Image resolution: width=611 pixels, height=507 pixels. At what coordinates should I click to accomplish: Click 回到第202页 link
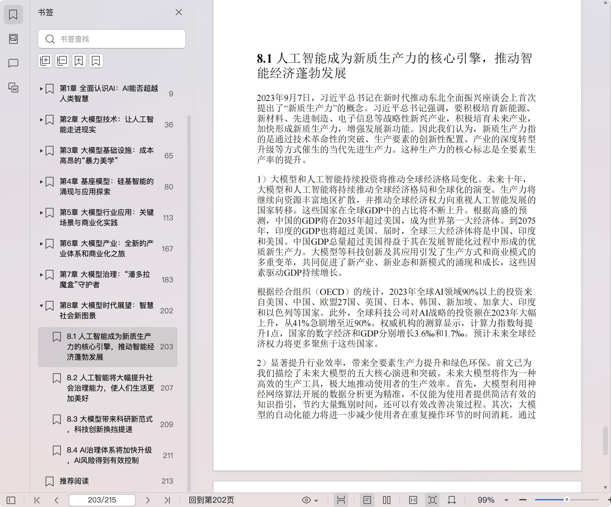pyautogui.click(x=212, y=500)
